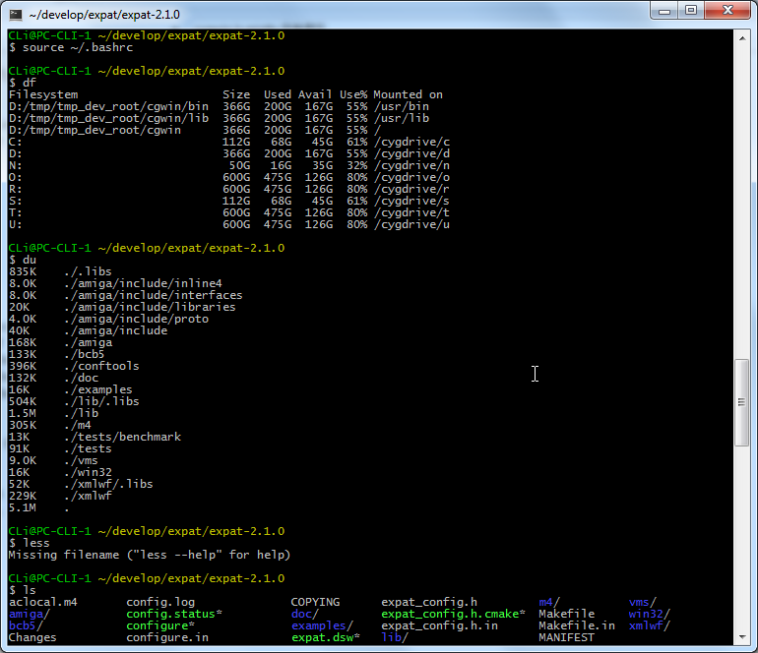758x653 pixels.
Task: Click the '/cygdrive/t' mount point
Action: click(411, 212)
